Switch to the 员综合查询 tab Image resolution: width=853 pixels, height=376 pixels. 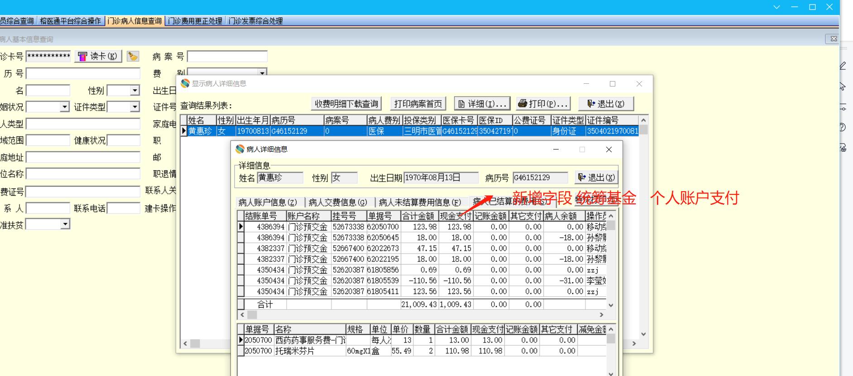(x=17, y=21)
